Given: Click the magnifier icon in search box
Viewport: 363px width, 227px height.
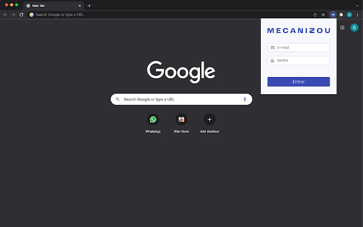Looking at the screenshot, I should (x=117, y=99).
